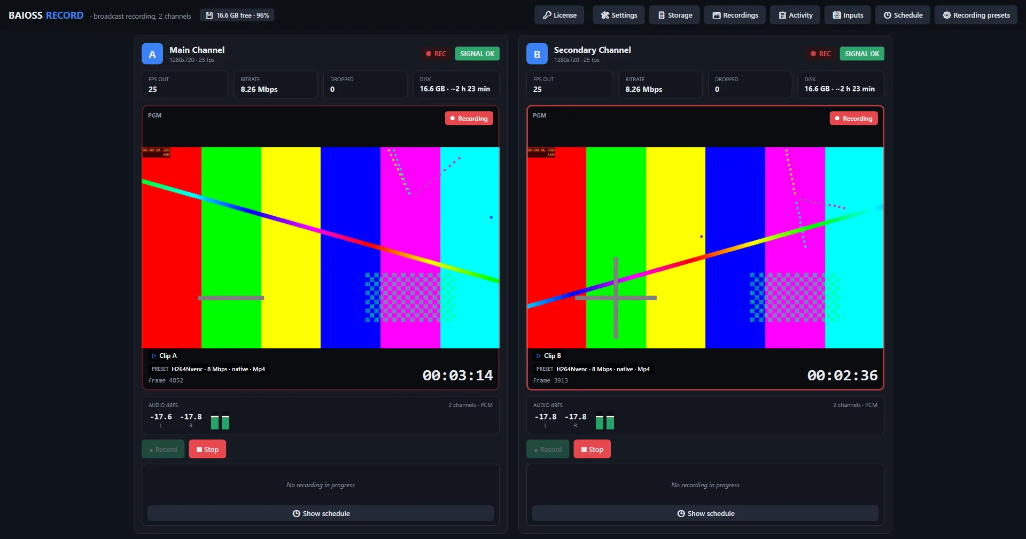Click the Secondary Channel REC indicator
This screenshot has width=1026, height=539.
820,53
